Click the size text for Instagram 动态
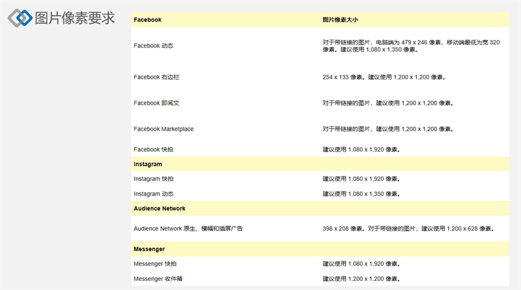 pyautogui.click(x=361, y=194)
